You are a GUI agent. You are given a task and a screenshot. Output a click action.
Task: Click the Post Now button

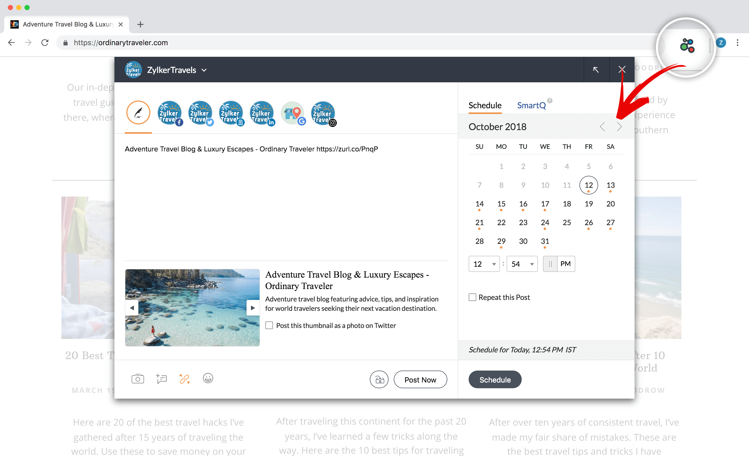coord(420,380)
